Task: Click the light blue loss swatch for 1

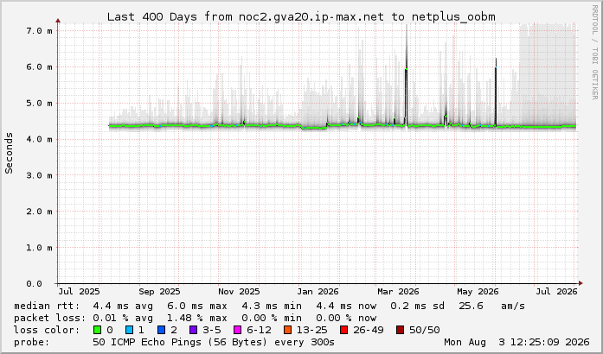Action: pos(129,330)
